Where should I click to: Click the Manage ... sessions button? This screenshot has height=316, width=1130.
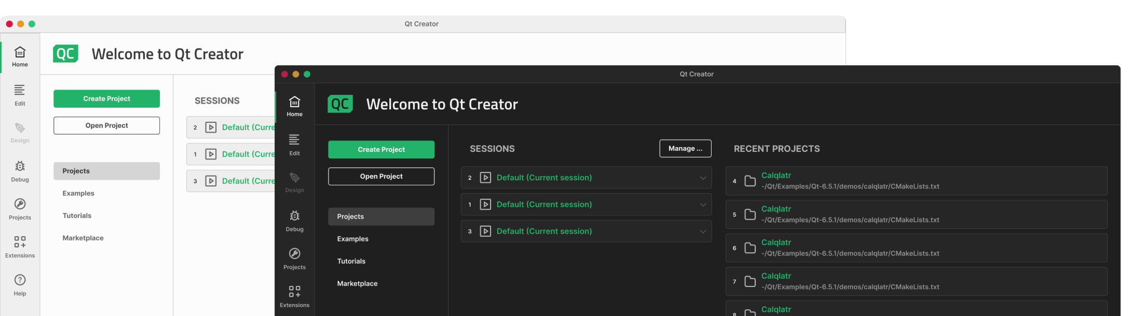click(x=685, y=149)
